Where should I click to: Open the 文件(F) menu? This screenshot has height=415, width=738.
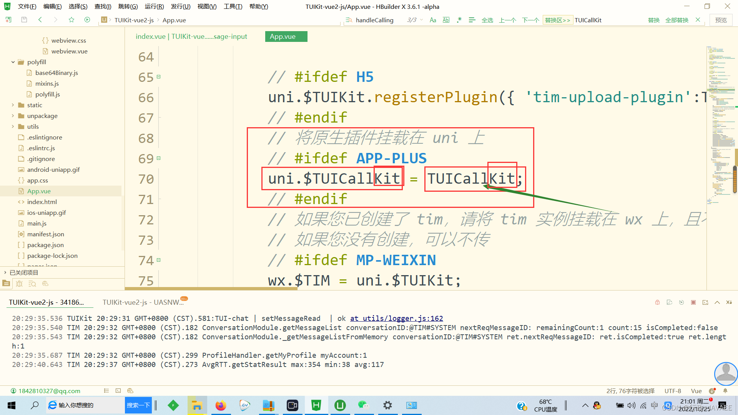click(27, 7)
